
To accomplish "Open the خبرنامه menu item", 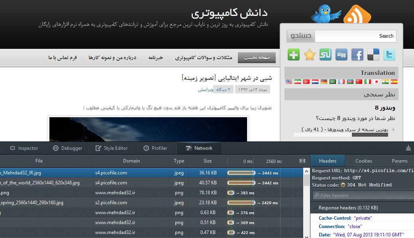I will click(155, 58).
